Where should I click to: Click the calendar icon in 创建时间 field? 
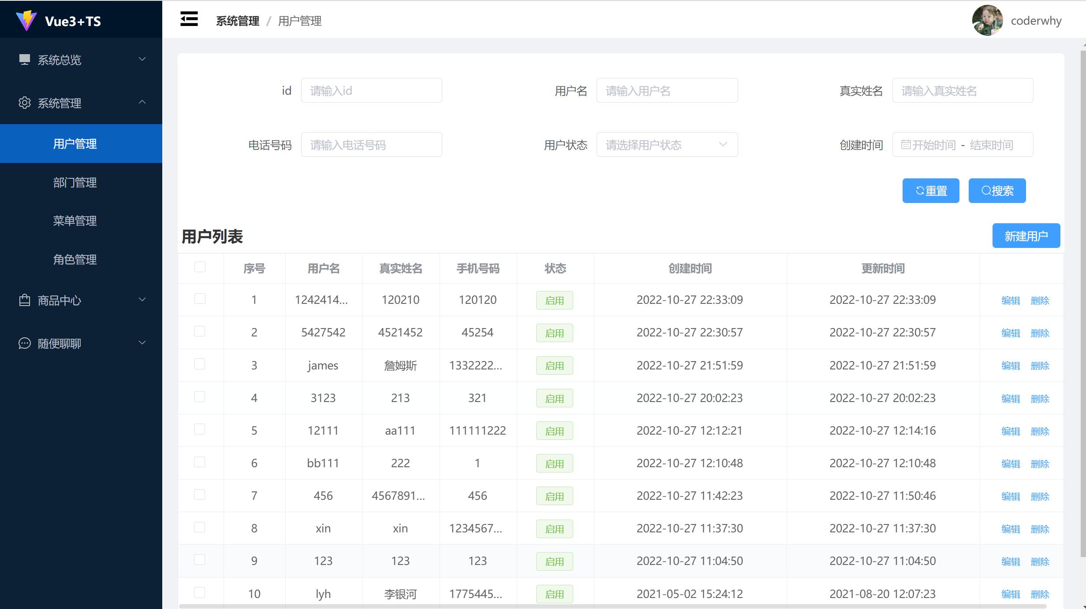coord(906,144)
